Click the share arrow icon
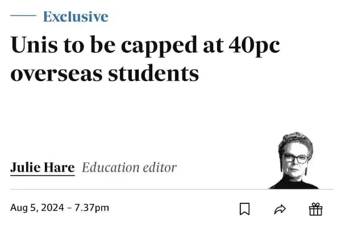 pos(280,210)
